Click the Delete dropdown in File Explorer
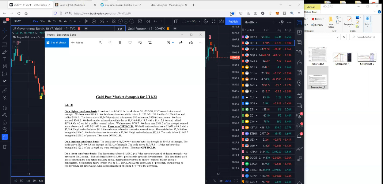This screenshot has width=383, height=184. click(x=317, y=19)
